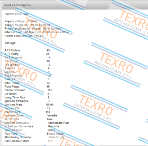Click the 'Lo Reset' label

[11, 94]
